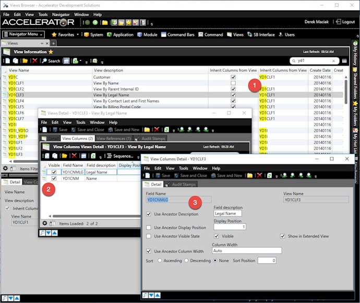
Task: Click red X delete in View Columns Detail toolbar
Action: (259, 175)
